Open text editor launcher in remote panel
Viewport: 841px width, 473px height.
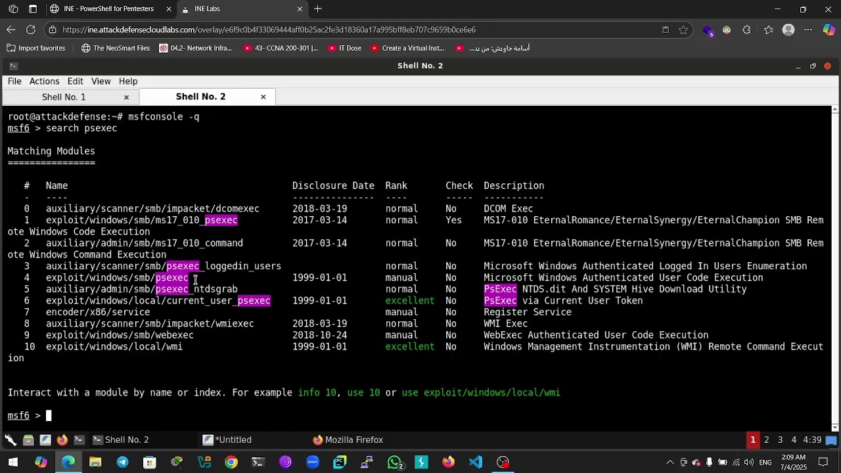click(x=45, y=440)
